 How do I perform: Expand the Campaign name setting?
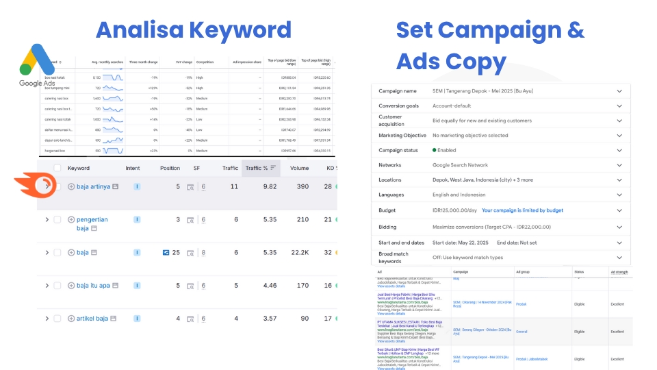[619, 91]
